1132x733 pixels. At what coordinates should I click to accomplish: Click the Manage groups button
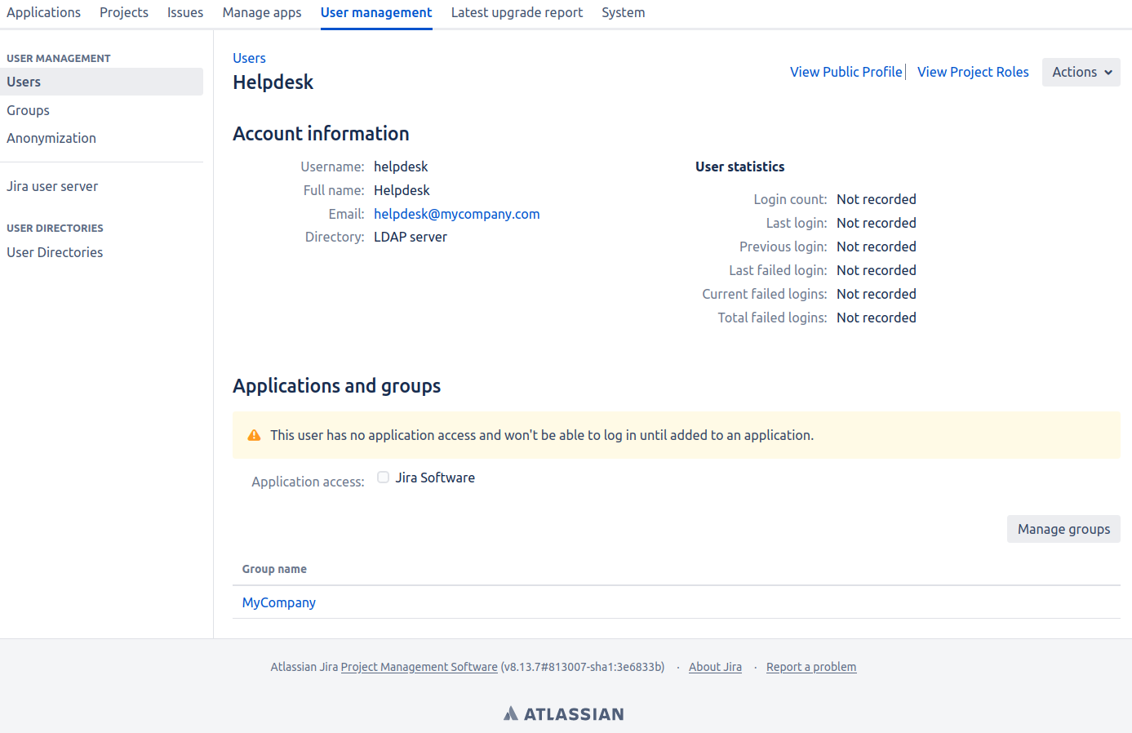click(1063, 529)
